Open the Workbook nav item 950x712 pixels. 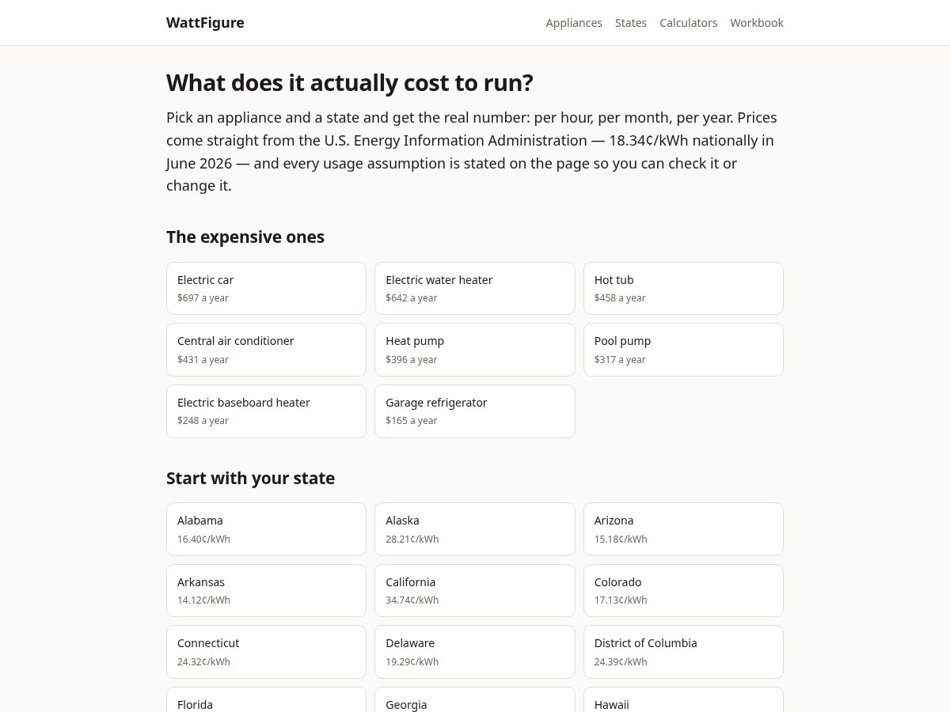(x=757, y=23)
